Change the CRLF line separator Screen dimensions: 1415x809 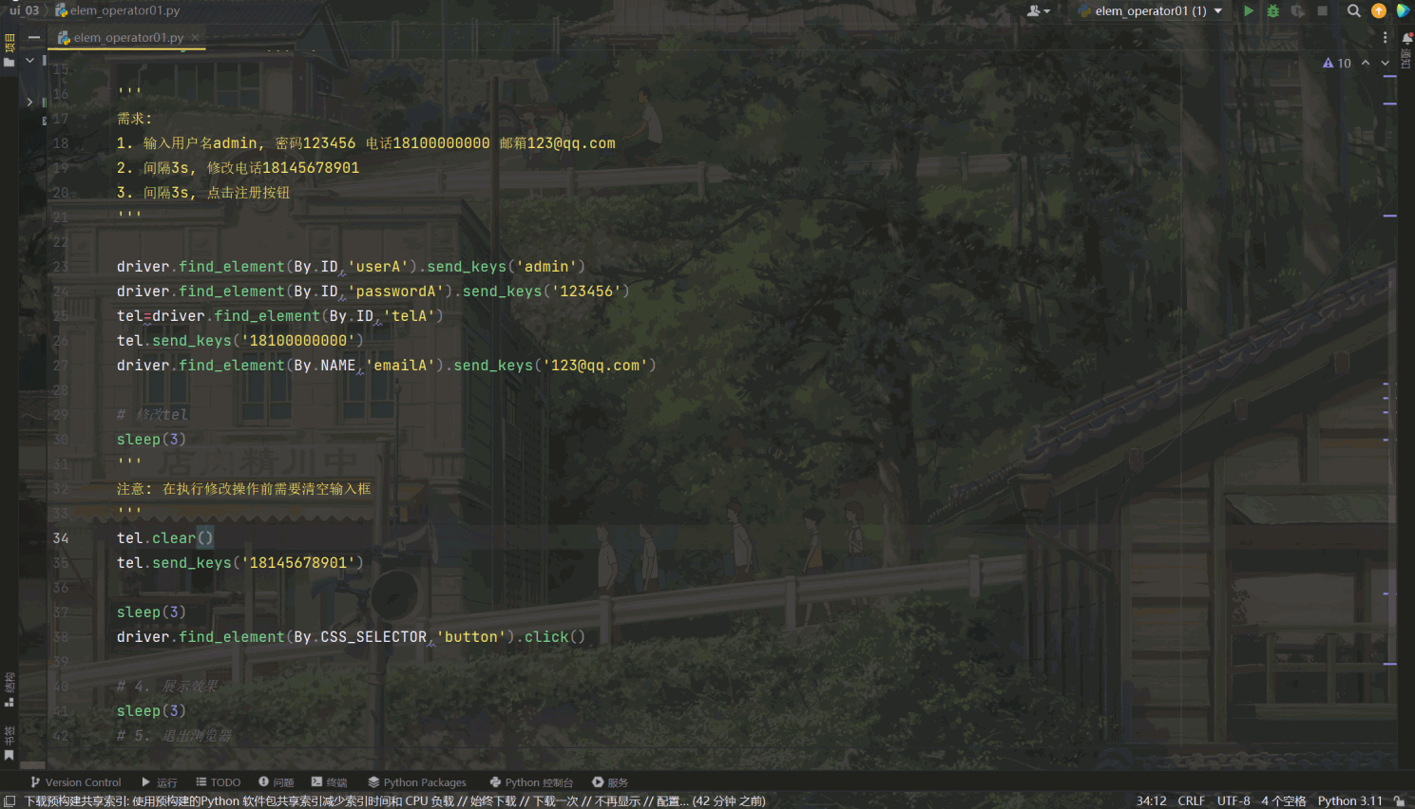click(1191, 801)
